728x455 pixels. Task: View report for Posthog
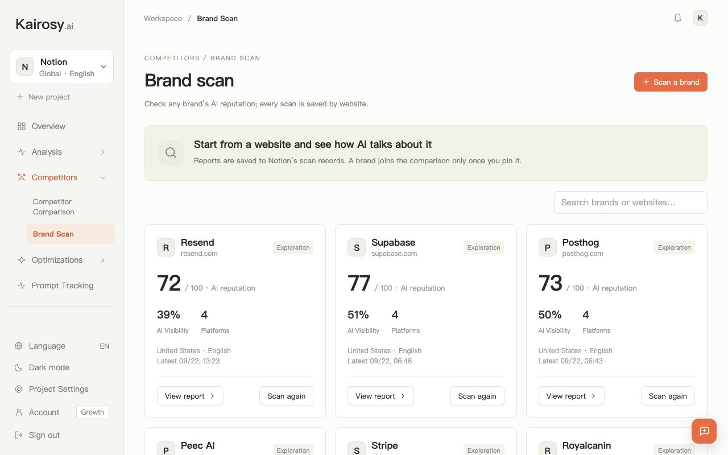(x=571, y=396)
